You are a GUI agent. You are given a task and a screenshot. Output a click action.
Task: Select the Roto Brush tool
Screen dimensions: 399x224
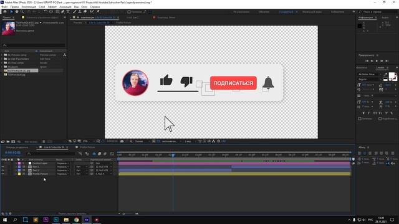(92, 12)
